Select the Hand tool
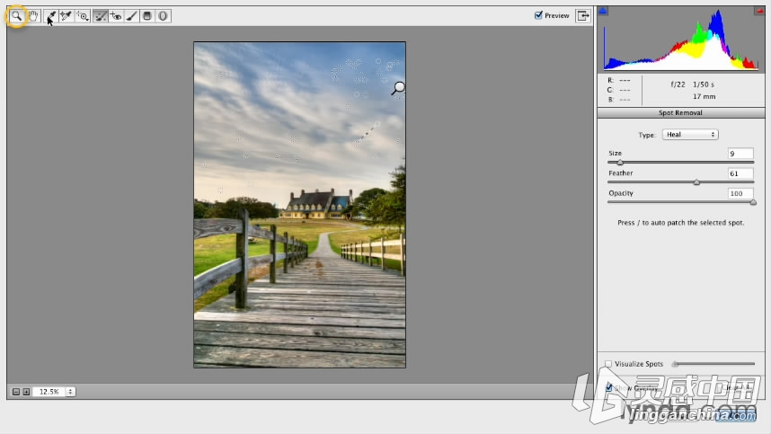The width and height of the screenshot is (771, 434). coord(33,16)
